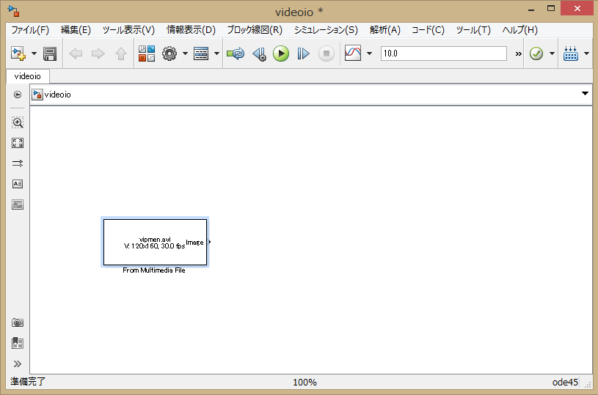Click the Save model toolbar icon
The width and height of the screenshot is (598, 395).
[50, 53]
